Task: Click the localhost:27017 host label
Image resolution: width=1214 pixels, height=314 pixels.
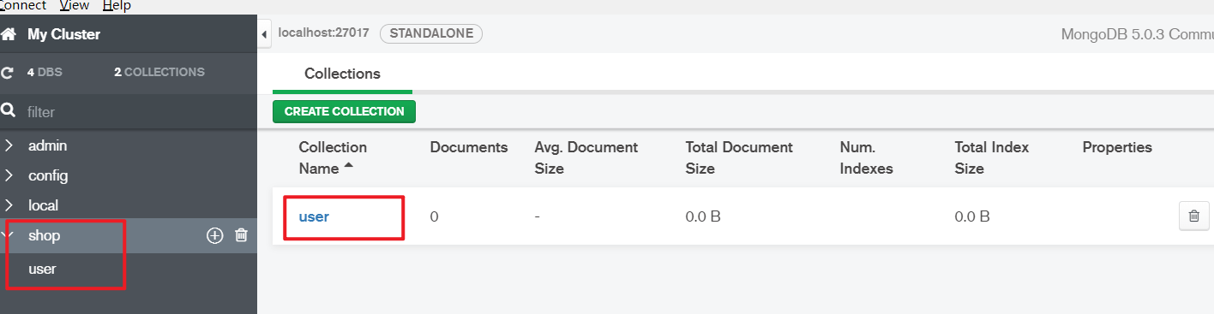Action: click(324, 33)
